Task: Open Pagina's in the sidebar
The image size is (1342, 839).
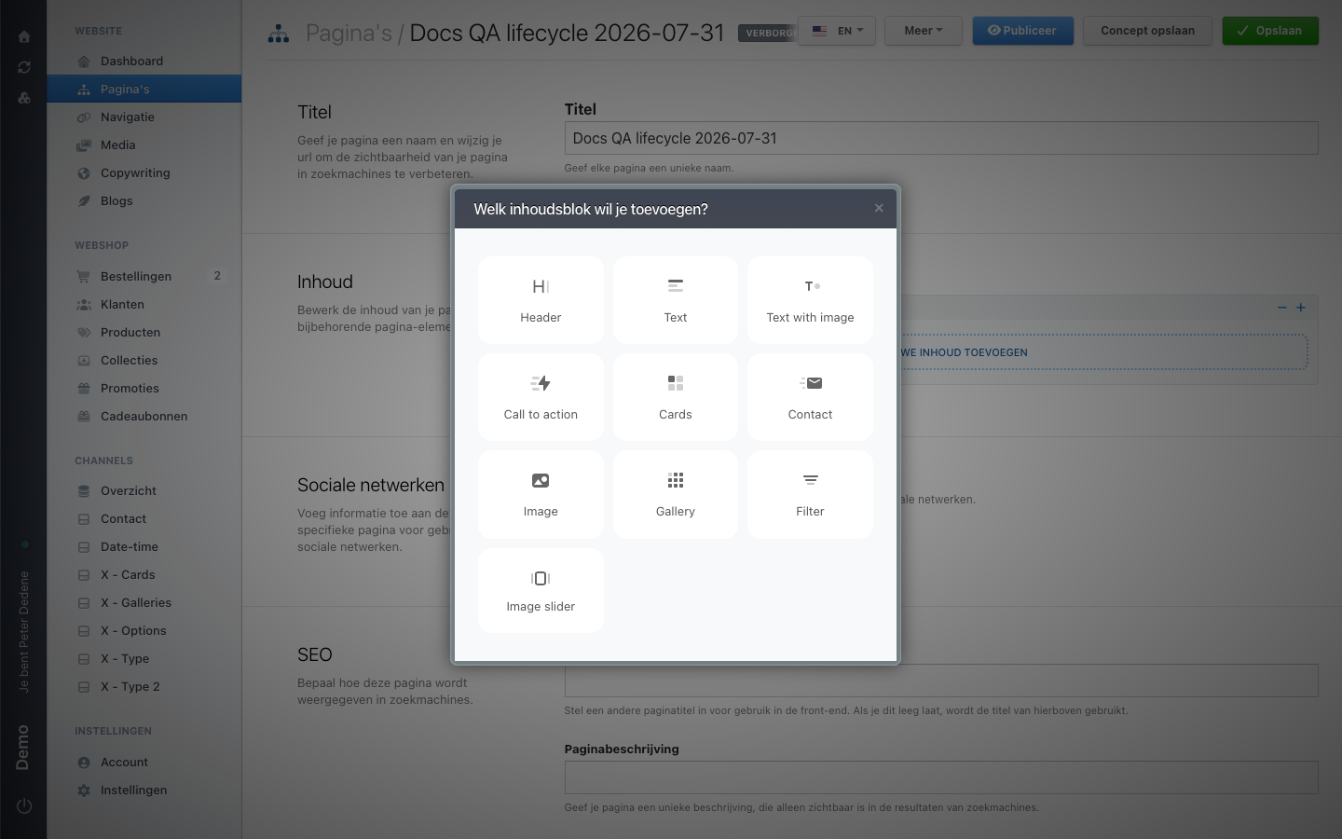Action: coord(144,89)
